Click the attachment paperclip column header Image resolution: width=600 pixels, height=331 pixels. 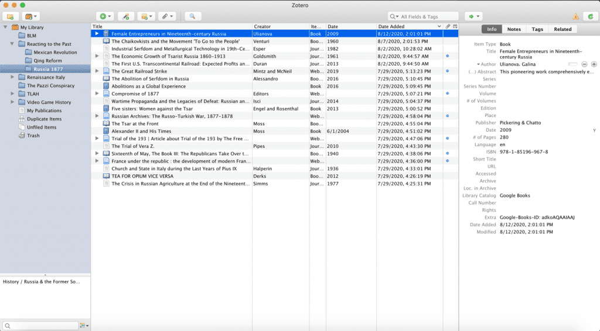pos(448,26)
